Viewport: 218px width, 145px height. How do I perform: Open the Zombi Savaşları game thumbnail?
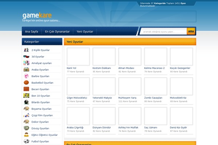pyautogui.click(x=156, y=86)
